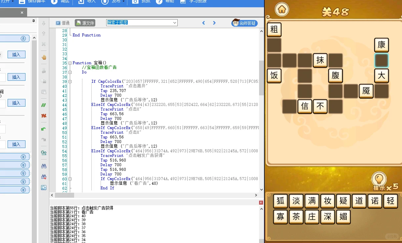Click the 保存脚本 save script icon
402x243 pixels.
point(22,2)
